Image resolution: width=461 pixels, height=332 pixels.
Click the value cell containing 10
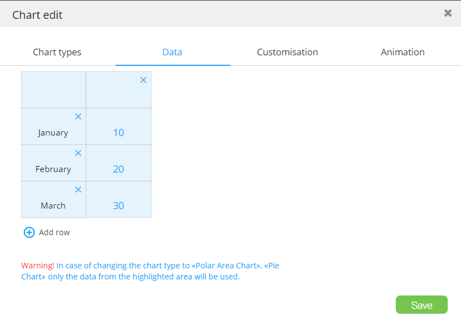(118, 133)
